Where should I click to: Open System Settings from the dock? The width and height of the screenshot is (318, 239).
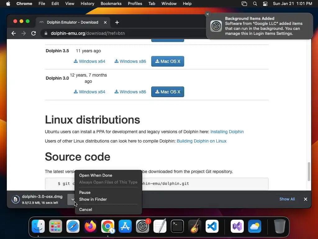click(143, 226)
